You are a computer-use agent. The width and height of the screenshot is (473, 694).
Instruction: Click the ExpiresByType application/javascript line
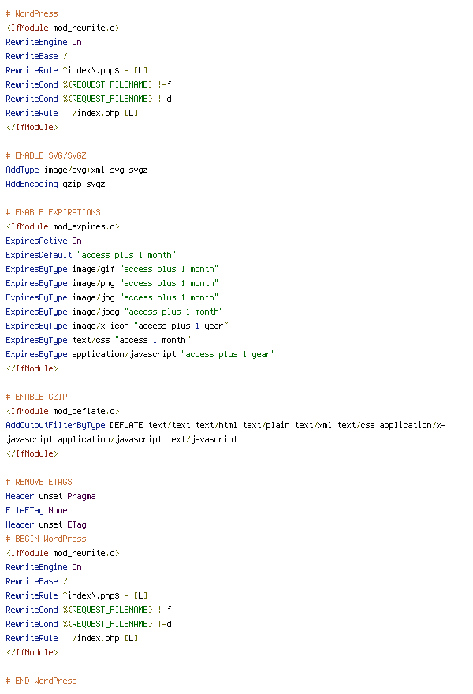(x=140, y=354)
